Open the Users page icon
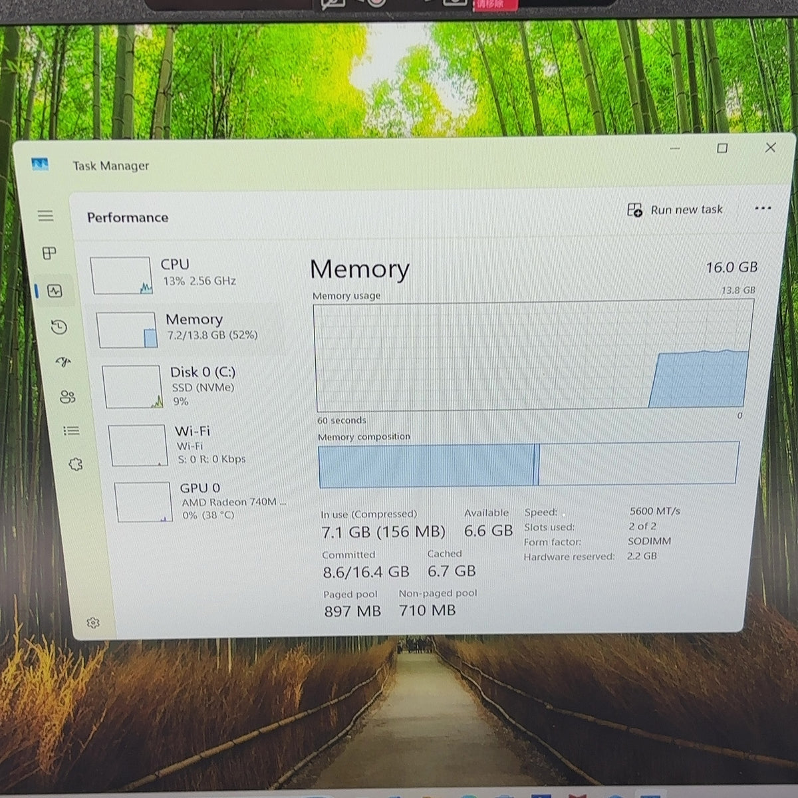798x798 pixels. 67,397
